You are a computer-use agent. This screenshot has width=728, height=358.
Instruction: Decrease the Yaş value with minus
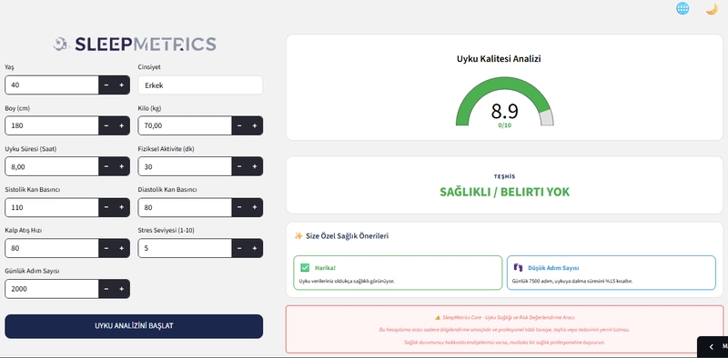point(106,85)
